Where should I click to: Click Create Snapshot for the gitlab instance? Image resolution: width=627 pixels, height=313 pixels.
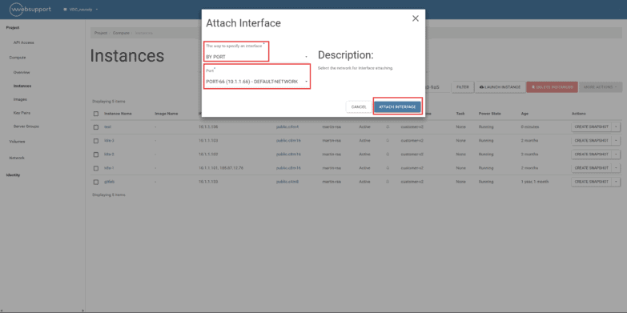click(x=591, y=182)
